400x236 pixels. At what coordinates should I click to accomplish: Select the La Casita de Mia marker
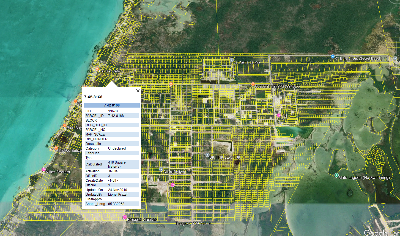[232, 60]
